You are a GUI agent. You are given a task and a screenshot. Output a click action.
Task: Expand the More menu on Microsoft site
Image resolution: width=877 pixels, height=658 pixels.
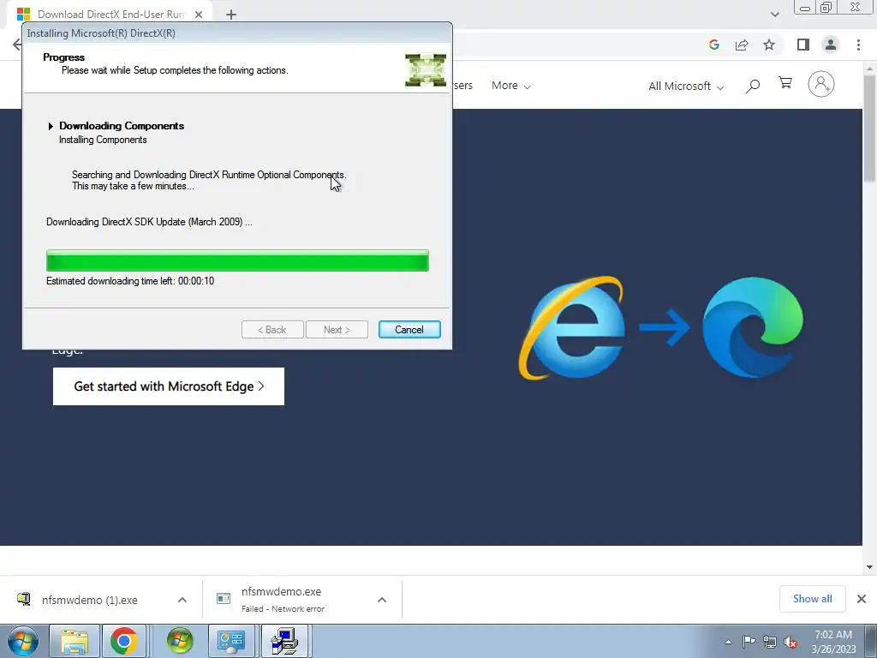tap(510, 86)
